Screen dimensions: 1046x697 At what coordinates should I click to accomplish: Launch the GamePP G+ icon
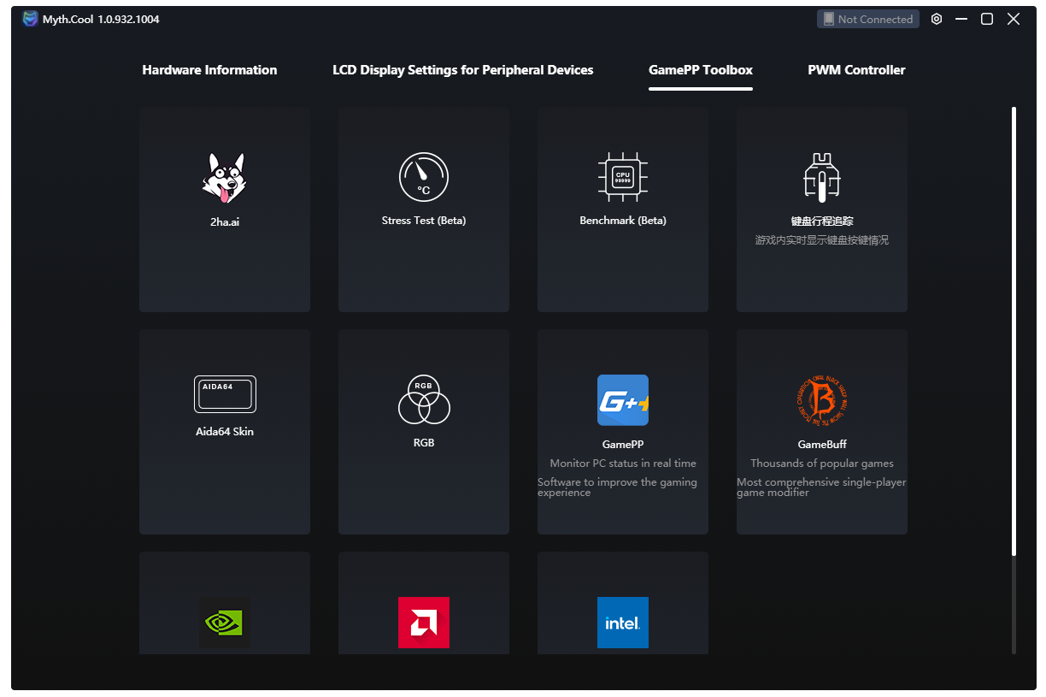pos(623,400)
